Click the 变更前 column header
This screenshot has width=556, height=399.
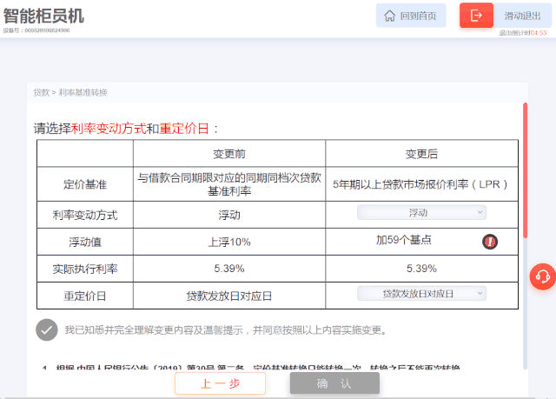[x=229, y=154]
